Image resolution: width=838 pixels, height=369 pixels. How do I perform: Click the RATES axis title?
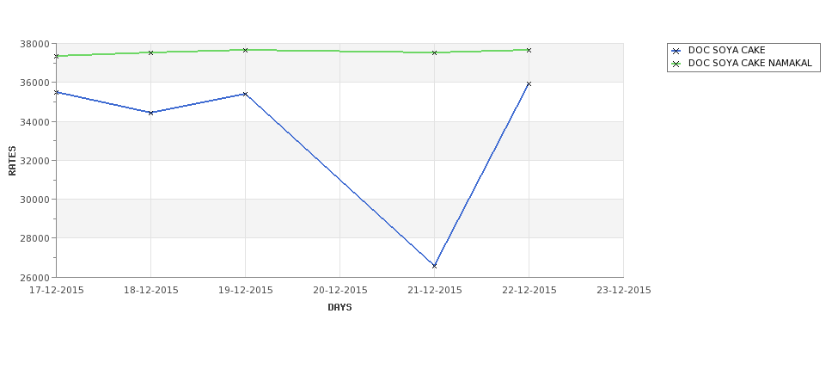pos(12,161)
